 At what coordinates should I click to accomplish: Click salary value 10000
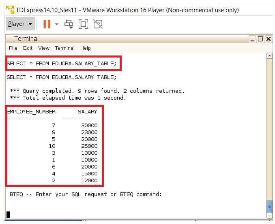pyautogui.click(x=89, y=160)
